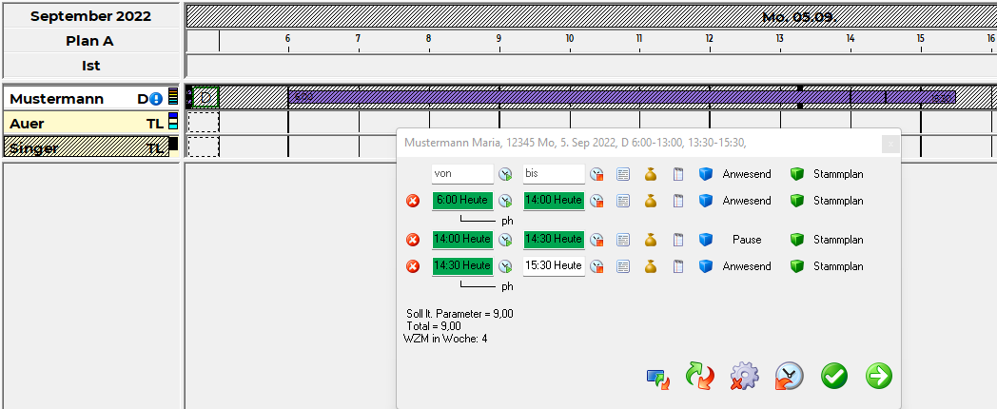The width and height of the screenshot is (997, 409).
Task: Delete the 6:00 to 14:00 time entry
Action: pos(413,201)
